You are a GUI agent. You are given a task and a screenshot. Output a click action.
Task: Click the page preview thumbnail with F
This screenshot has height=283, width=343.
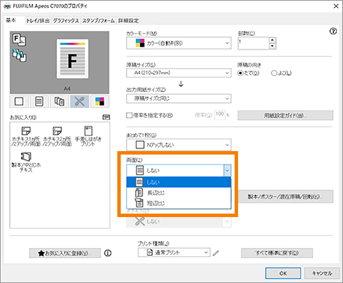[x=73, y=59]
